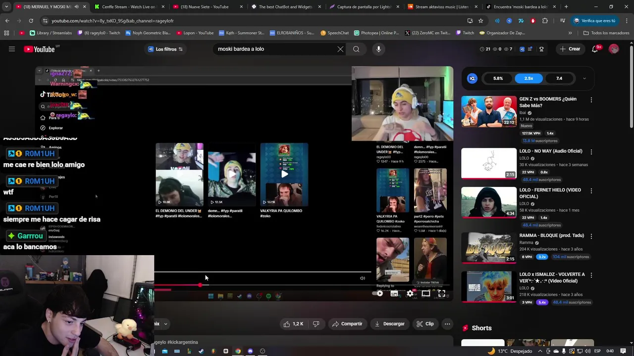Click the Compartir share button
This screenshot has width=634, height=356.
pos(347,324)
